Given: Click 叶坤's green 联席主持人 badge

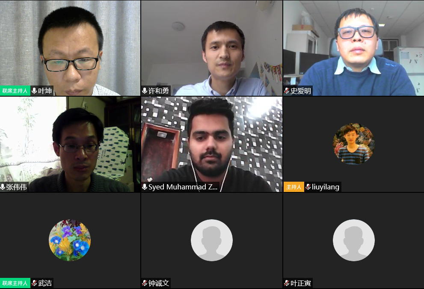Looking at the screenshot, I should (x=15, y=91).
